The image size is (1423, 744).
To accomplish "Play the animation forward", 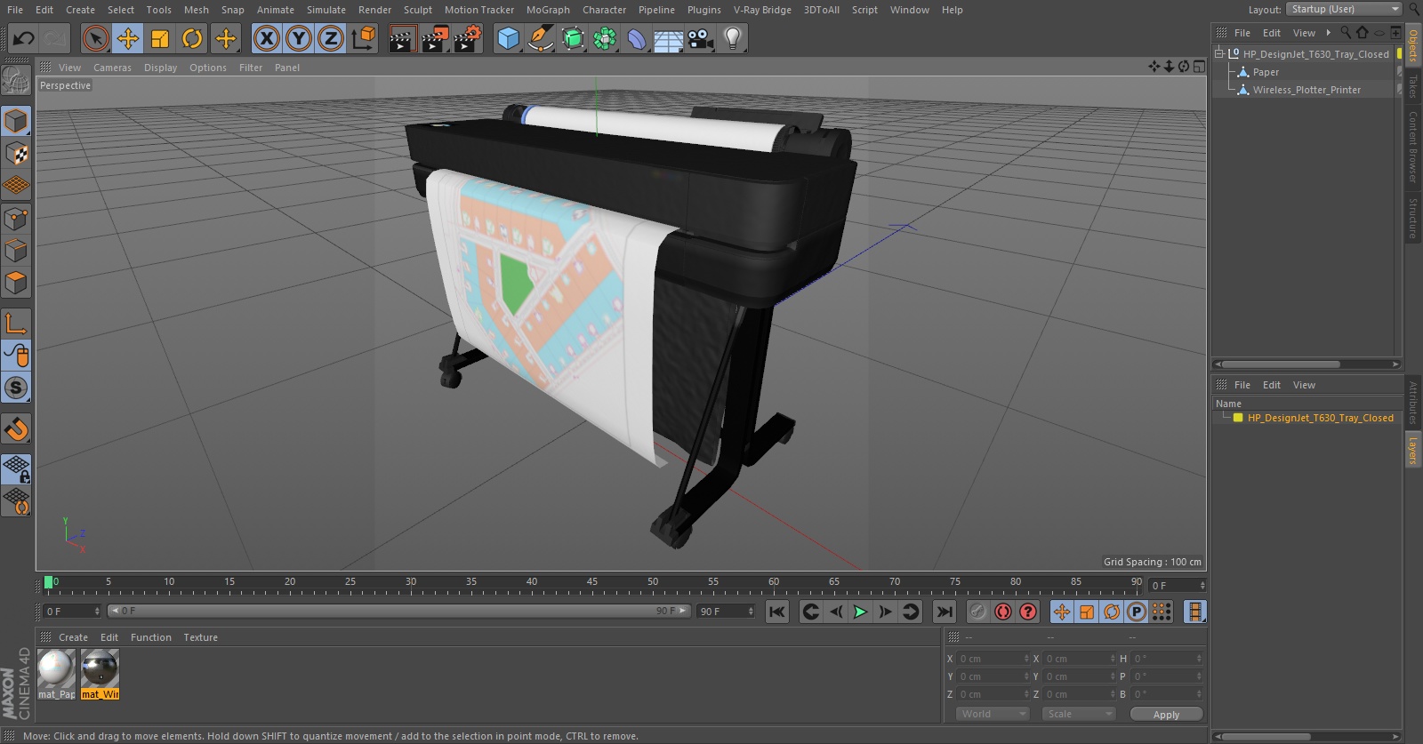I will pos(860,612).
